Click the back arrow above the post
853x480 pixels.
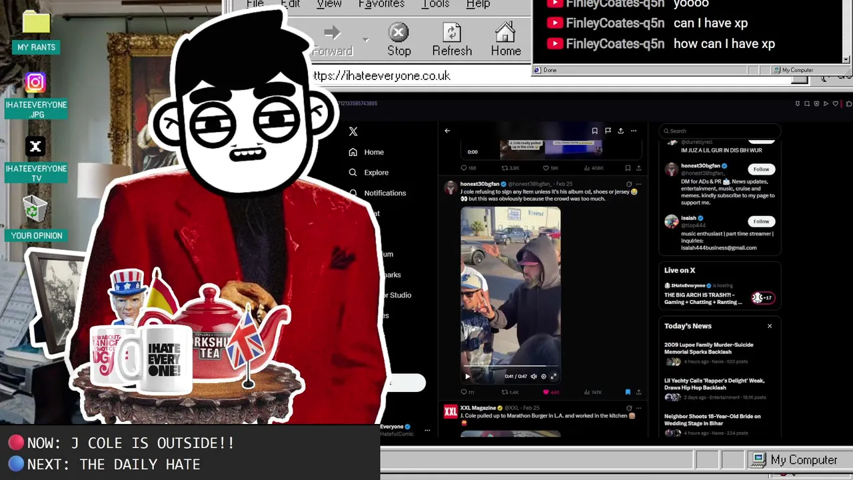(447, 131)
